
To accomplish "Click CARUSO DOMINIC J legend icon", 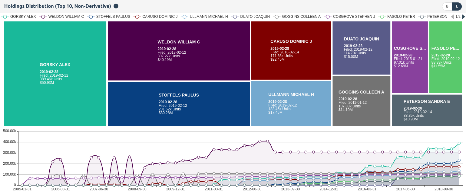I will point(137,17).
